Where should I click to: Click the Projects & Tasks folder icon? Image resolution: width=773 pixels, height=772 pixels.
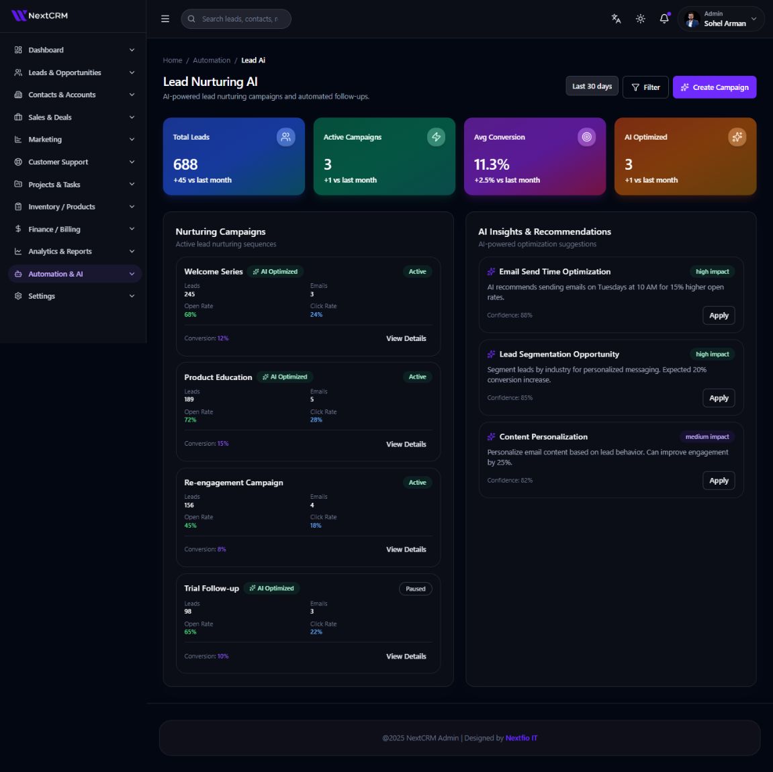[18, 184]
